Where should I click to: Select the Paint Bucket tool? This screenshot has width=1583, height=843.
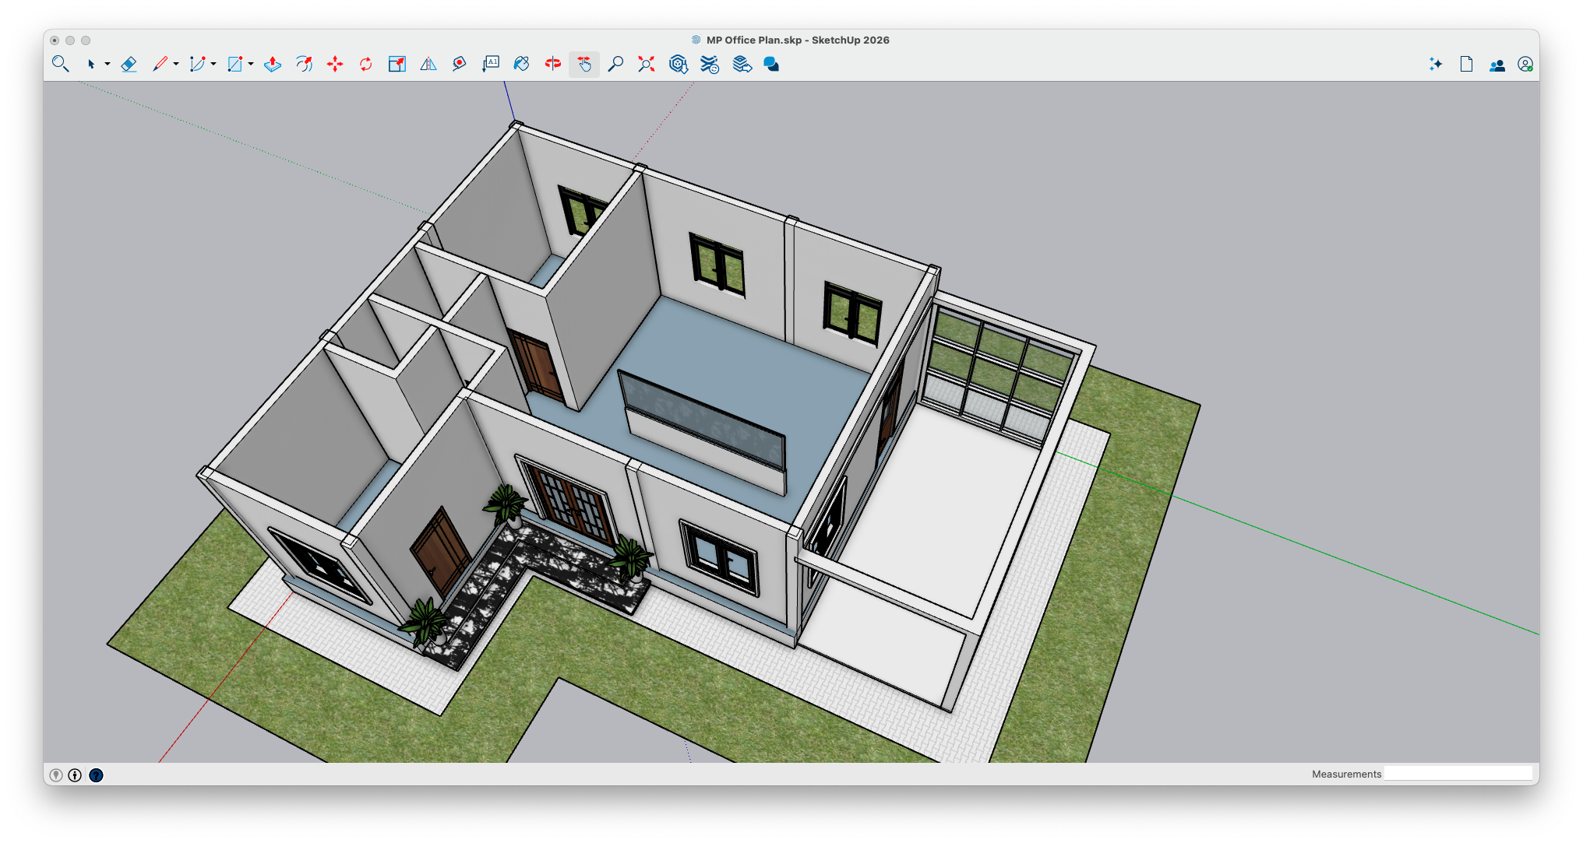pos(521,64)
